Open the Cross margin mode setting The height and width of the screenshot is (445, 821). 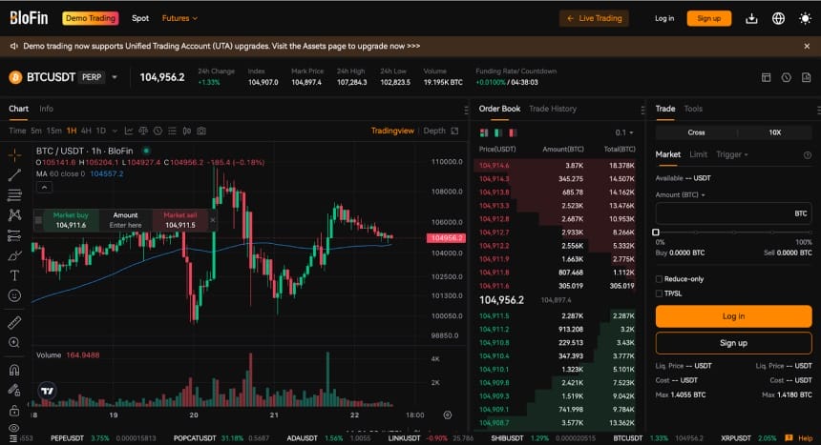696,132
